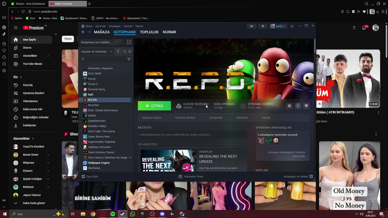
Task: Open YouTube Geçmiş history
Action: pyautogui.click(x=32, y=85)
